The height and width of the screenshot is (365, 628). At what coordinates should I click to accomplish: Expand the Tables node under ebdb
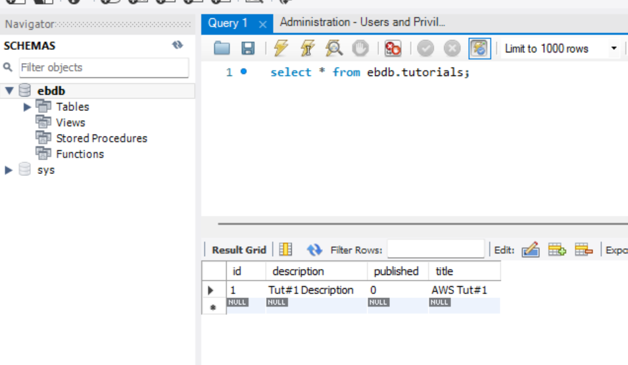[27, 107]
